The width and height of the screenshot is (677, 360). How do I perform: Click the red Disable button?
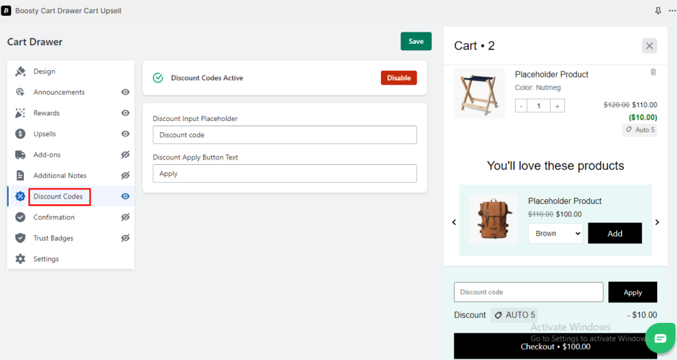[x=399, y=78]
